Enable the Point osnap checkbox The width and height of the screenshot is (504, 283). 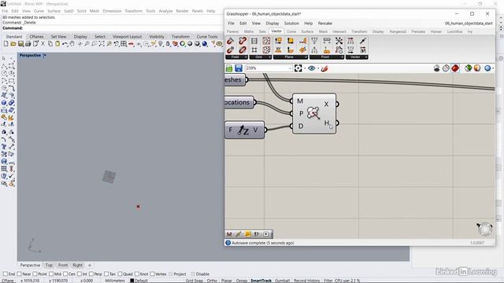point(35,274)
